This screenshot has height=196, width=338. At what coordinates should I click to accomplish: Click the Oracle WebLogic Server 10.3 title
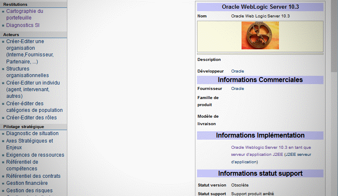click(260, 7)
